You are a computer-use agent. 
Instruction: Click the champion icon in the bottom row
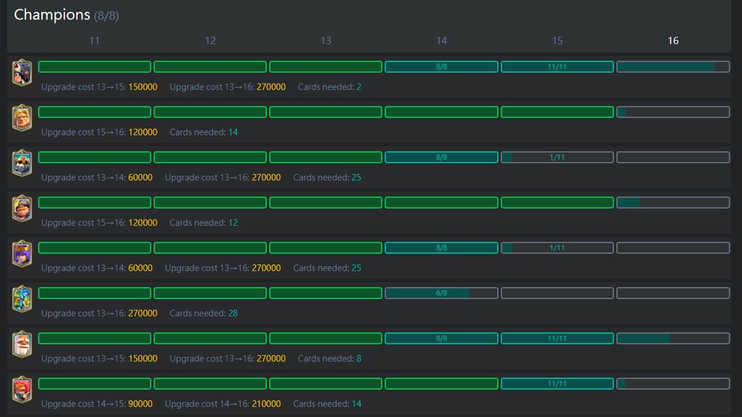22,390
